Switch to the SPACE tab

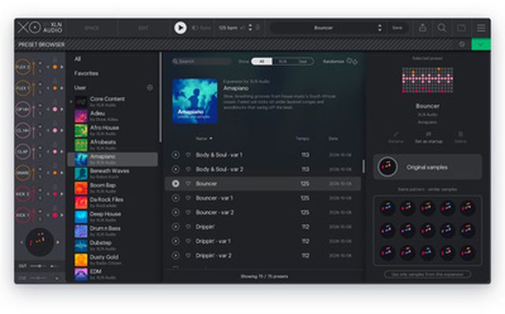92,28
